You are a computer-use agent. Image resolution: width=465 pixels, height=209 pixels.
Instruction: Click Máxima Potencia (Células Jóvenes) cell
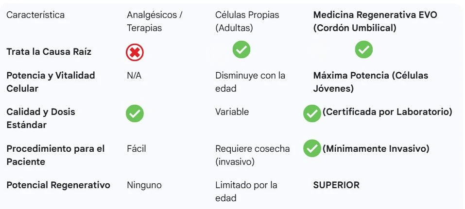[x=371, y=81]
